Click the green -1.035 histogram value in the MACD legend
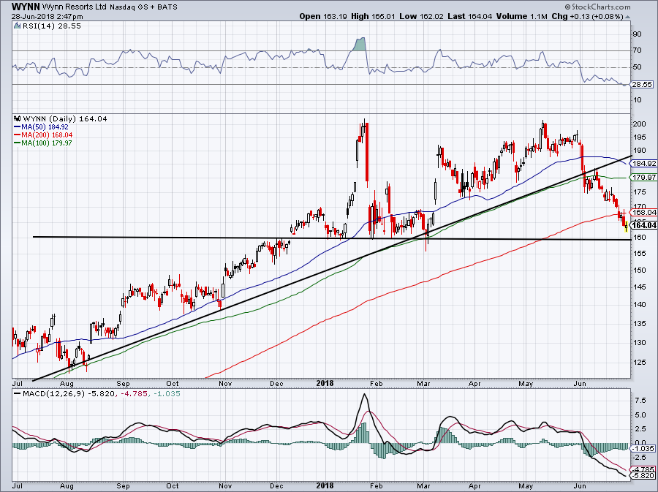 (x=167, y=394)
